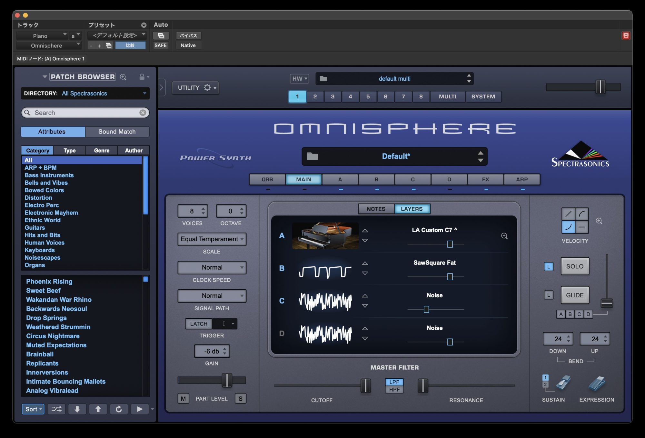Select the flat velocity curve icon
Viewport: 645px width, 438px height.
(582, 227)
